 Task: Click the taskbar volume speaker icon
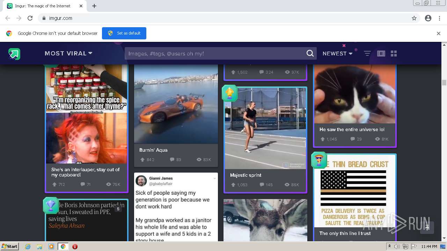[397, 246]
